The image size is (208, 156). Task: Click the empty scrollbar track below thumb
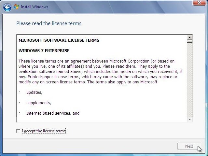click(189, 81)
